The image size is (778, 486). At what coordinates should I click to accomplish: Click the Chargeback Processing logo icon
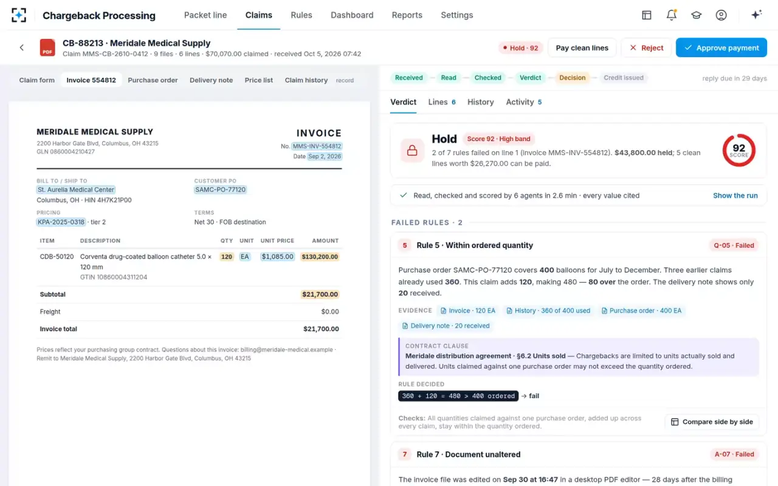pyautogui.click(x=19, y=15)
